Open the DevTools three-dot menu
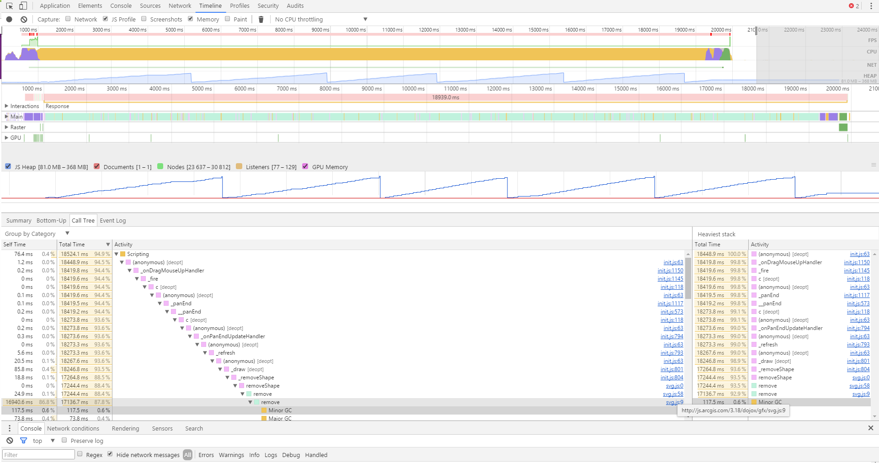Screen dimensions: 879x463 (871, 6)
